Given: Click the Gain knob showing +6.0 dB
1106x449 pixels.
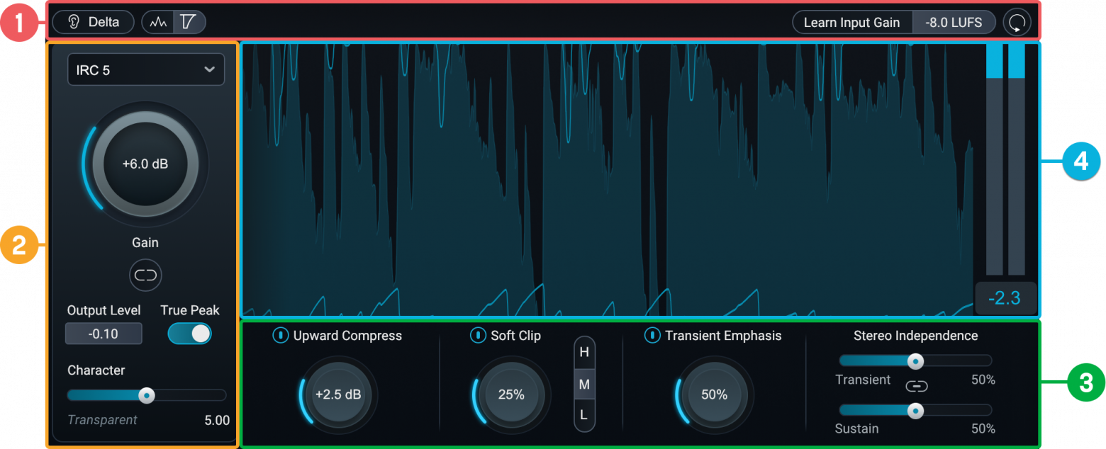Looking at the screenshot, I should [145, 164].
